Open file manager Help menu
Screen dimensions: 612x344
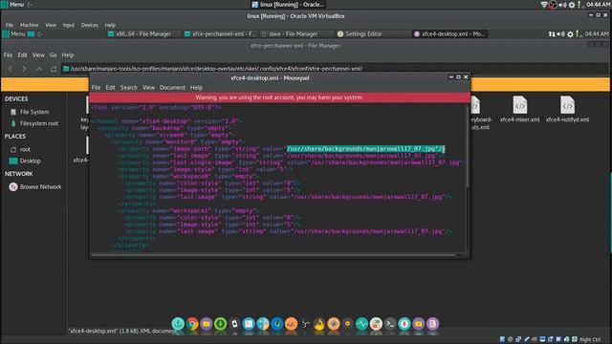click(x=68, y=55)
